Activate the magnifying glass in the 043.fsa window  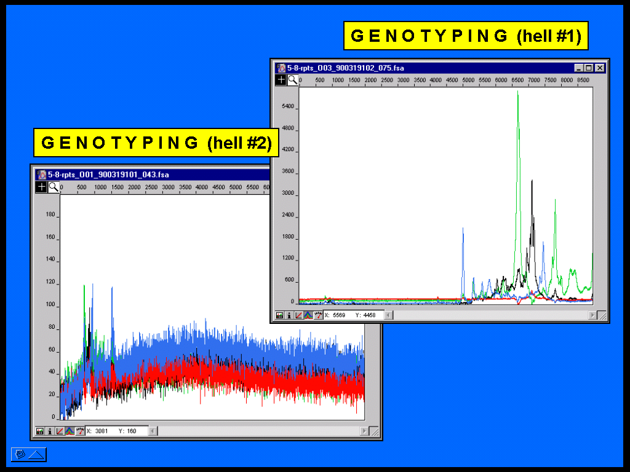coord(54,187)
